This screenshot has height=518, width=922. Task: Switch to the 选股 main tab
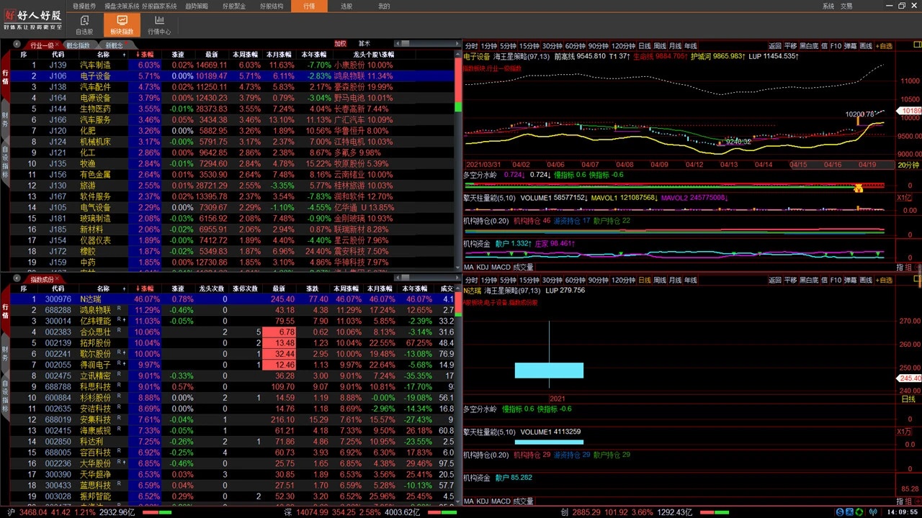(x=346, y=6)
